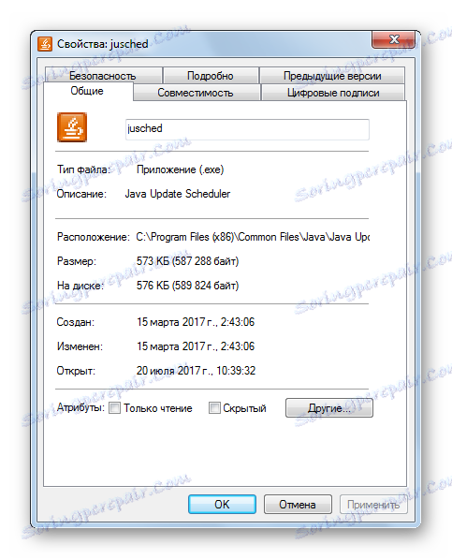Click the Размер 573 КБ value
Screen dimensions: 452x559
coord(187,261)
